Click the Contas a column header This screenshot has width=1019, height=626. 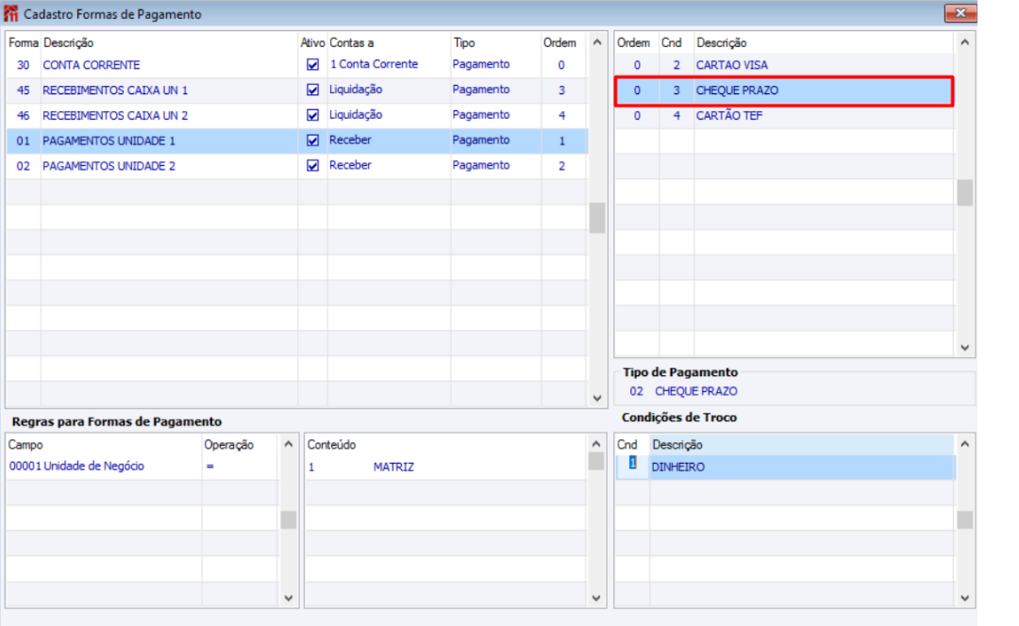coord(351,42)
